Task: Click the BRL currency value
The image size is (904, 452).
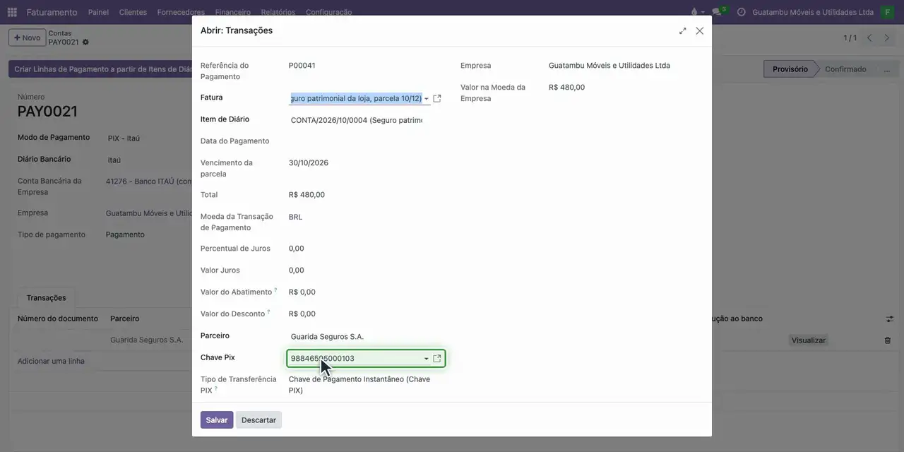Action: click(296, 217)
